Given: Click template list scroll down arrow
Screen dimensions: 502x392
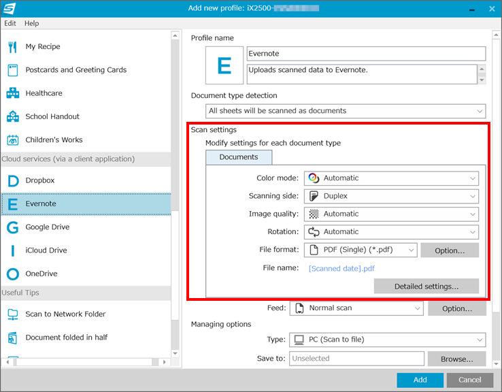Looking at the screenshot, I should pyautogui.click(x=175, y=354).
